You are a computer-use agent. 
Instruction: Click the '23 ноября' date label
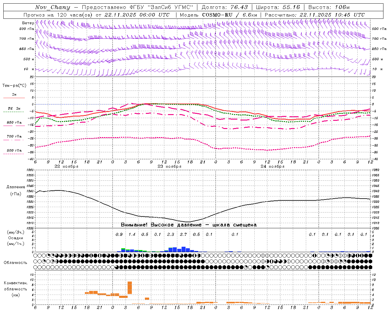pyautogui.click(x=169, y=167)
